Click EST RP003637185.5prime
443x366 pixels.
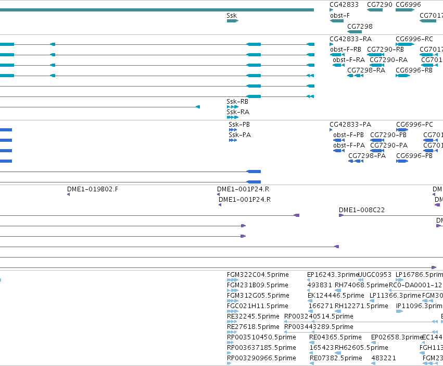pyautogui.click(x=261, y=348)
